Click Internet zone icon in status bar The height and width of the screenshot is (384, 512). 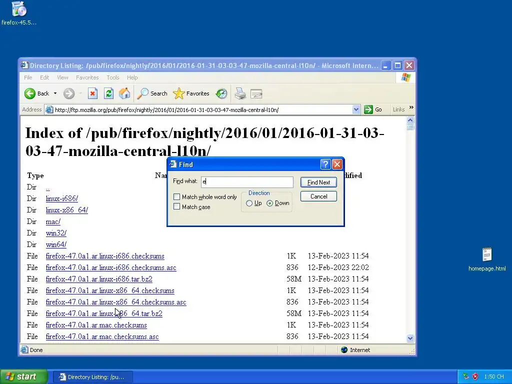point(344,350)
